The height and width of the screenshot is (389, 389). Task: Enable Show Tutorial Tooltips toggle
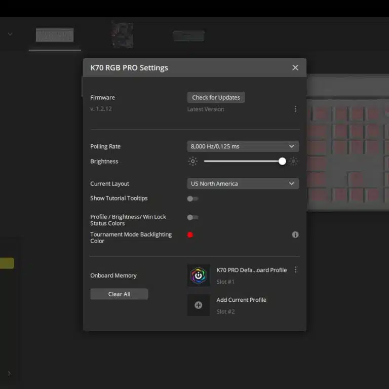tap(192, 199)
